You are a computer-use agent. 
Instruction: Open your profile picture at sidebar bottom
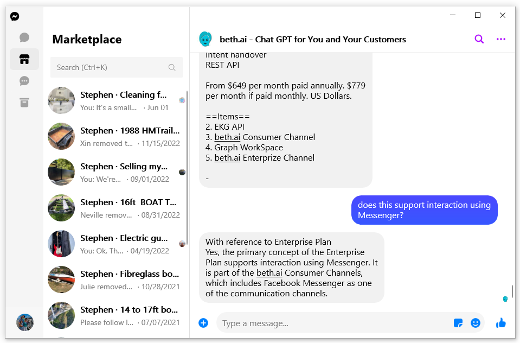(x=25, y=322)
